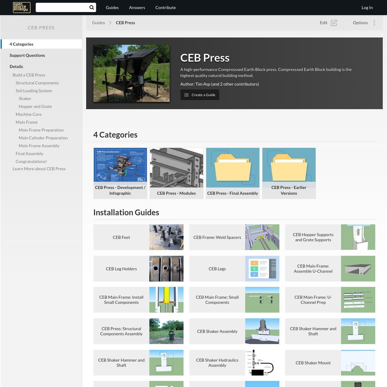Open CEB Press - Earlier Versions folder
387x387 pixels.
289,173
